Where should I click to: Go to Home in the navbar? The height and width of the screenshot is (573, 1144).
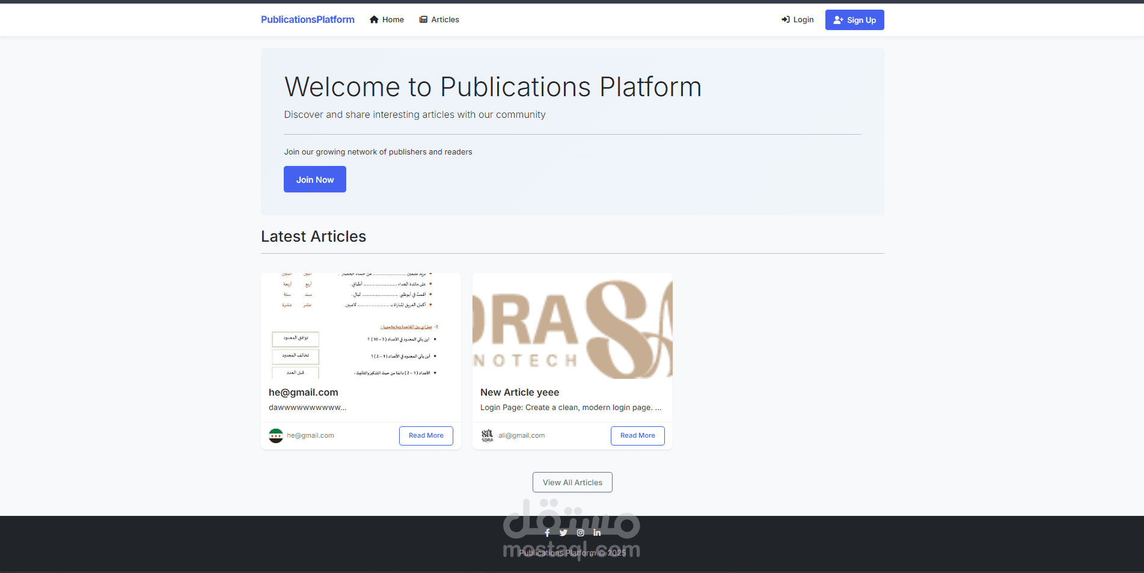click(387, 20)
